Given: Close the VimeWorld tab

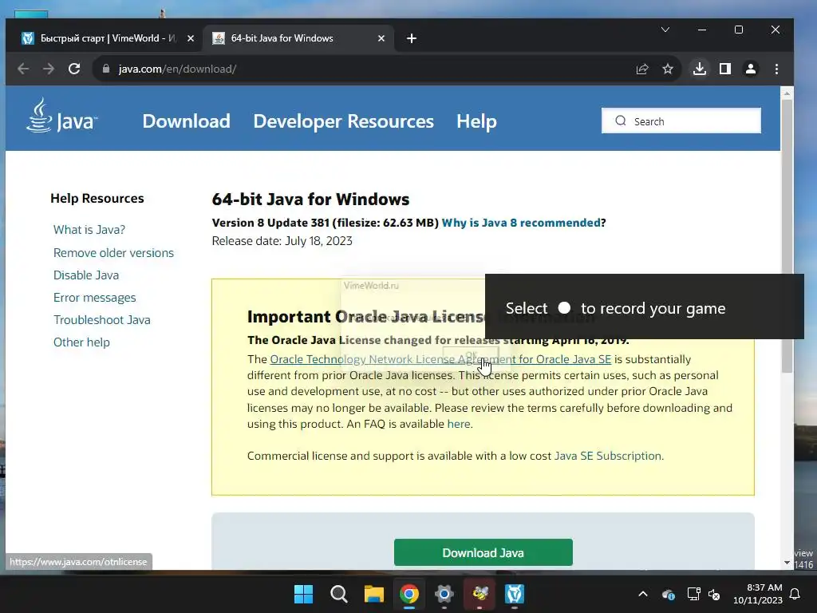Looking at the screenshot, I should point(191,38).
